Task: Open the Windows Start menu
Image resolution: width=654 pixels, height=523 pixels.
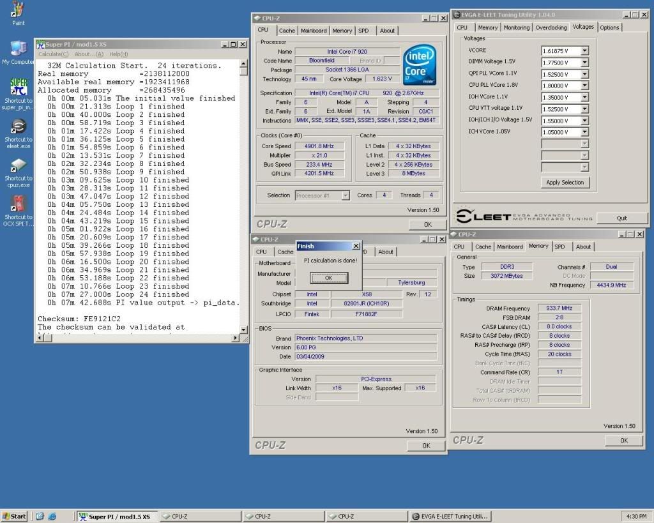Action: tap(14, 517)
